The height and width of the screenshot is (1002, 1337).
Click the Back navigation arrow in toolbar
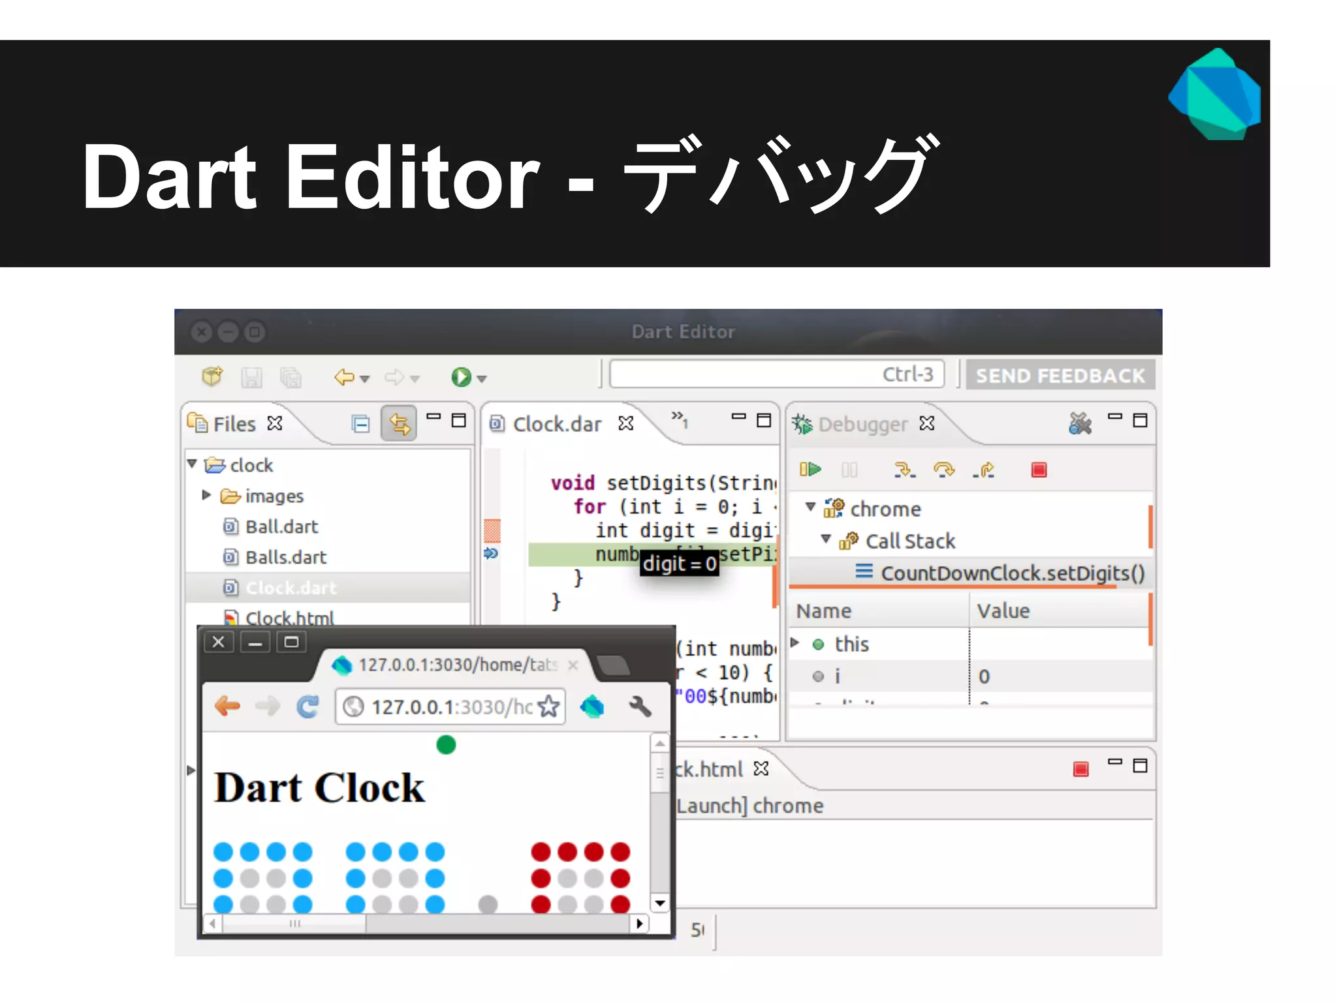coord(343,377)
